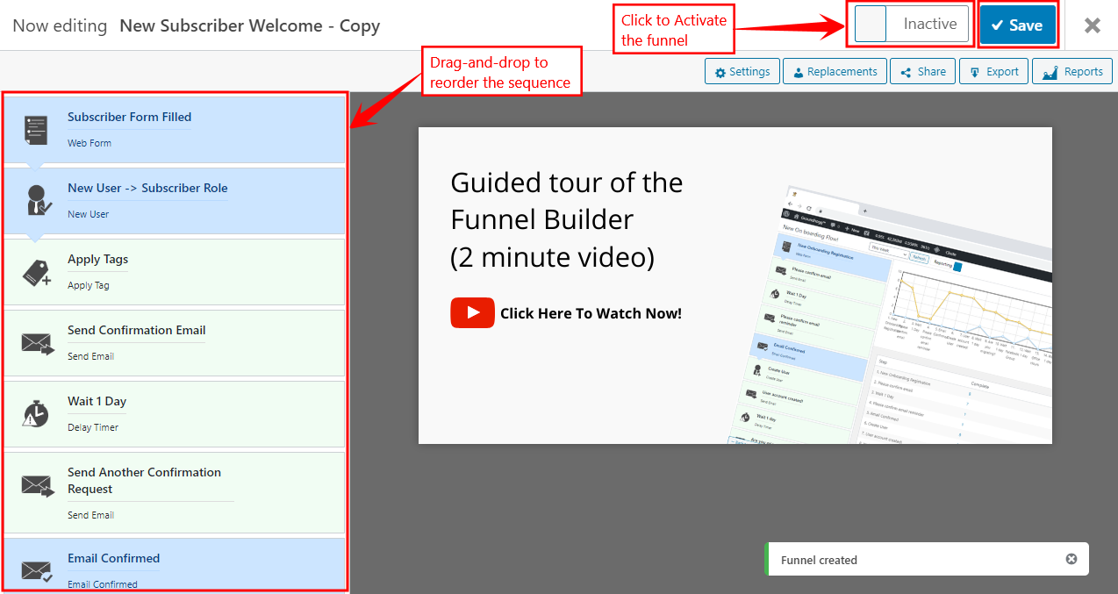The image size is (1118, 594).
Task: Click the Click Here To Watch Now link
Action: click(590, 313)
